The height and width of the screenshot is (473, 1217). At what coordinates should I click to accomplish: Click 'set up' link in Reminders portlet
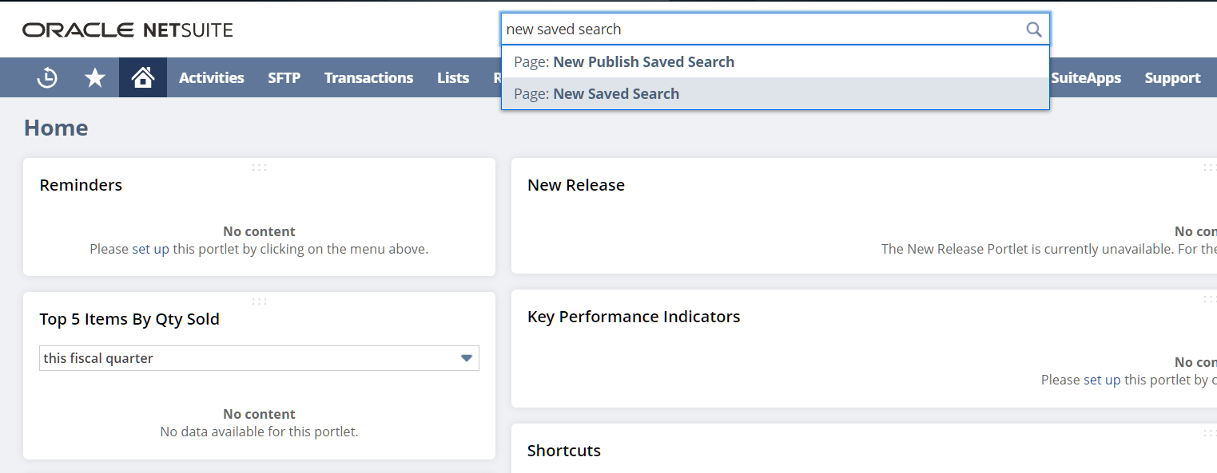pos(150,249)
